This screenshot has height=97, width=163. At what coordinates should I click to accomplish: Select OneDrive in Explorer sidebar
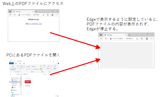tap(14, 90)
